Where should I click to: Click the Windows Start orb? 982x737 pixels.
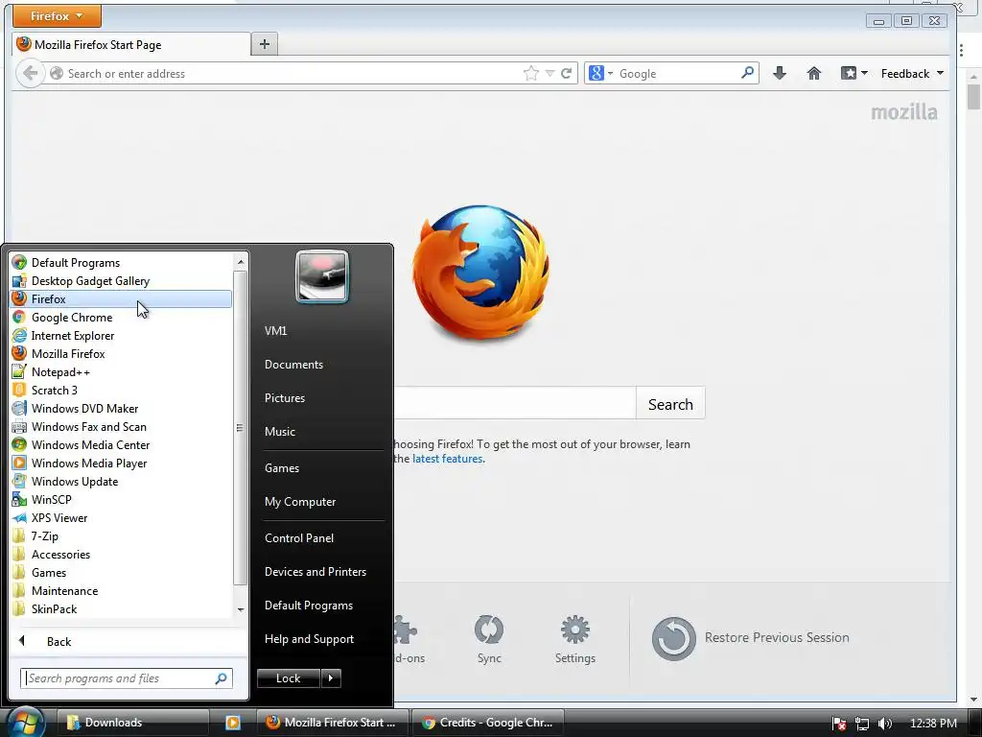click(x=25, y=723)
